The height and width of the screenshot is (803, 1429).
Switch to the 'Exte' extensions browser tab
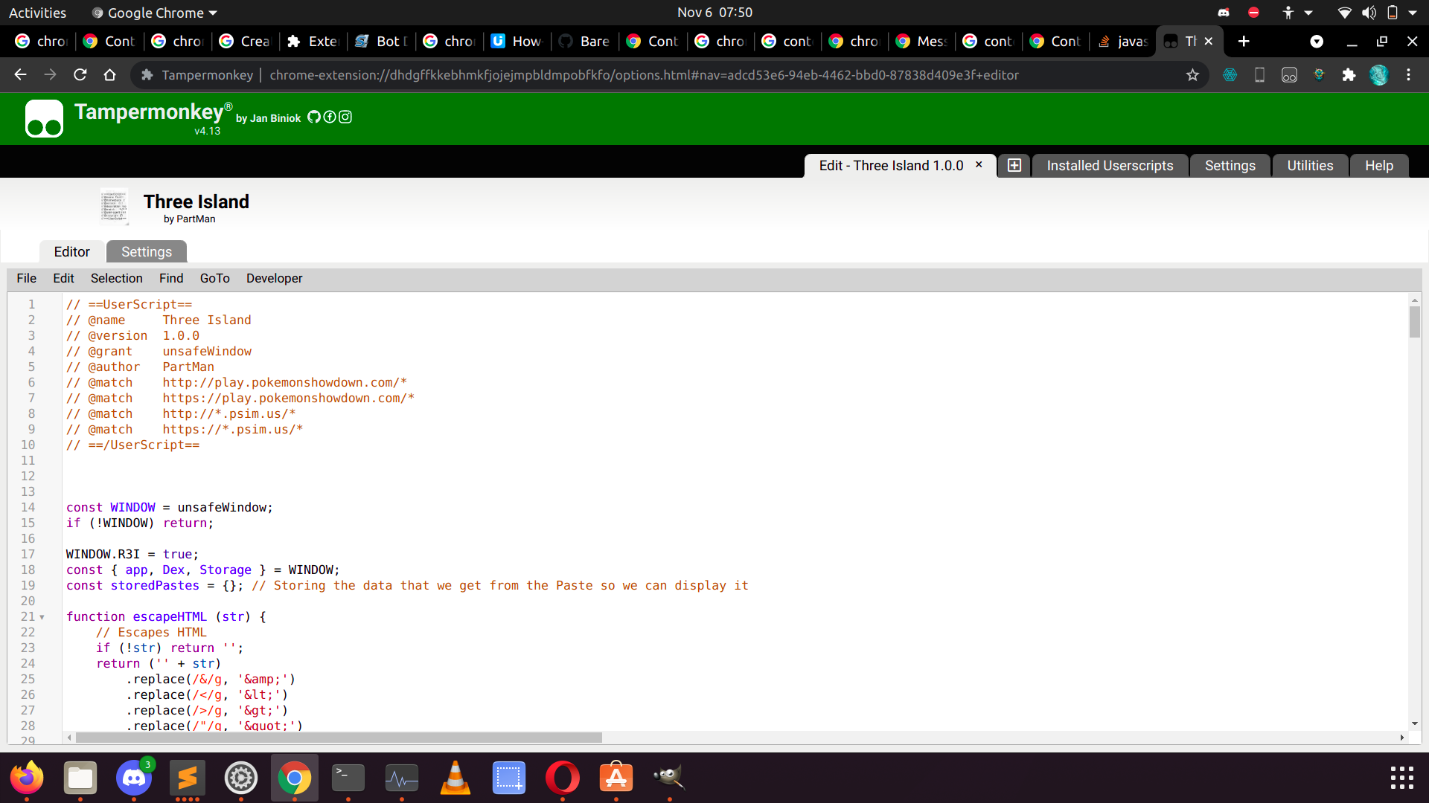point(313,42)
